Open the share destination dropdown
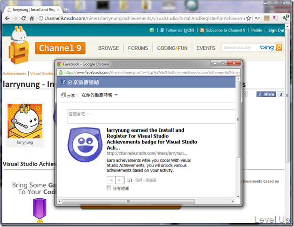The image size is (294, 227). coord(100,95)
